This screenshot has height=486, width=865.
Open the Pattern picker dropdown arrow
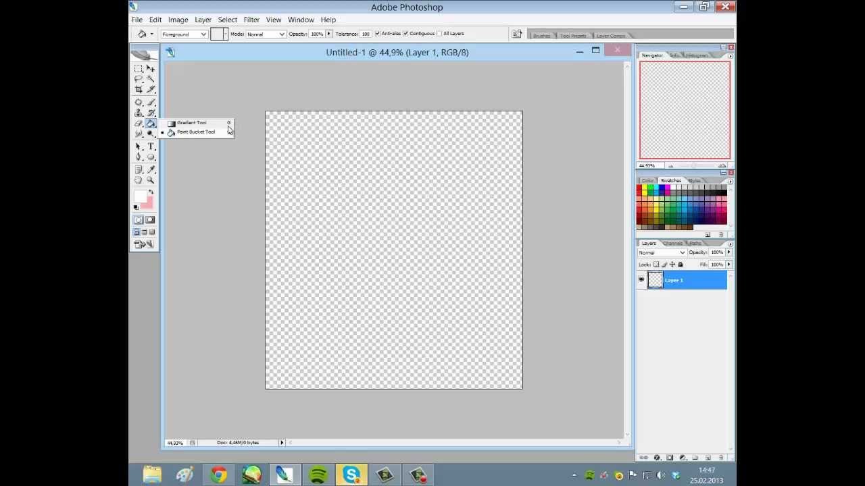point(226,34)
